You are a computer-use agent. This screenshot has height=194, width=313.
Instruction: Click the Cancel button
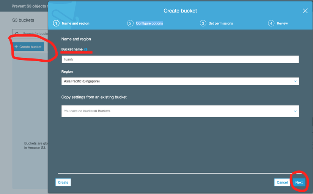click(x=282, y=182)
